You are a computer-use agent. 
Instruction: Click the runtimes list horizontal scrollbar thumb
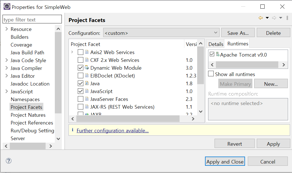[x=247, y=65]
